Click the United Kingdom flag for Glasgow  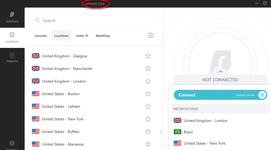coord(36,56)
